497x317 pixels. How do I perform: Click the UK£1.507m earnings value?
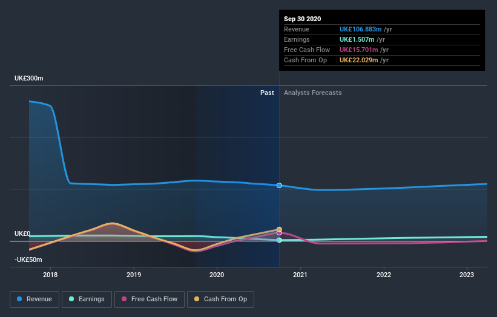357,39
